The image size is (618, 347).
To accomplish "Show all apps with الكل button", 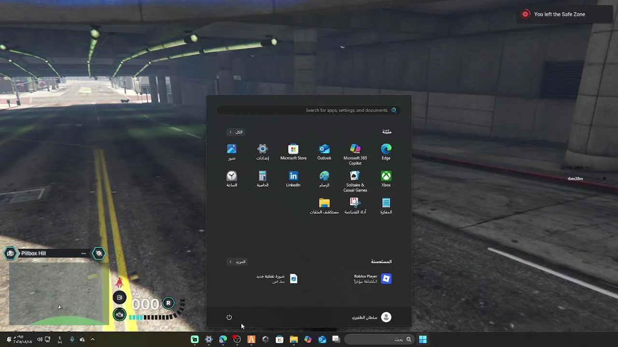I will [236, 132].
